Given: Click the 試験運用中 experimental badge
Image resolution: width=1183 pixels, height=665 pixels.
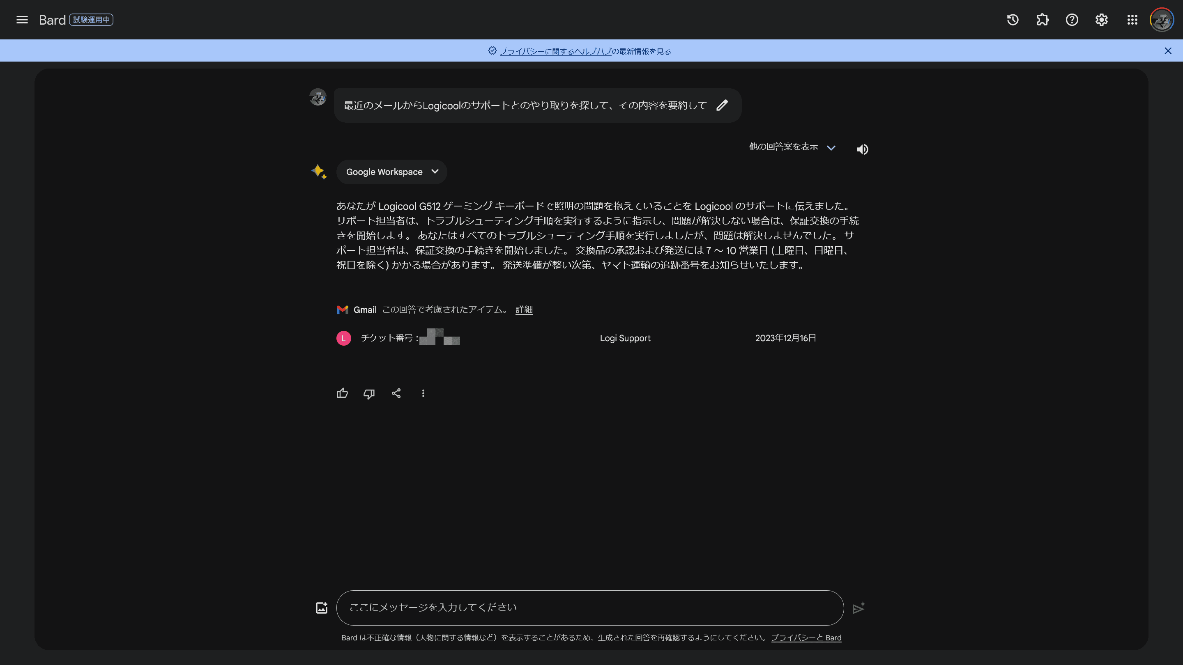Looking at the screenshot, I should 91,20.
